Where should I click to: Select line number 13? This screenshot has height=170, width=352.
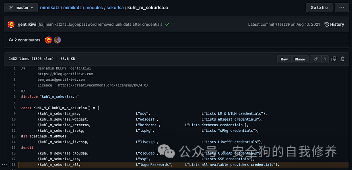click(14, 136)
